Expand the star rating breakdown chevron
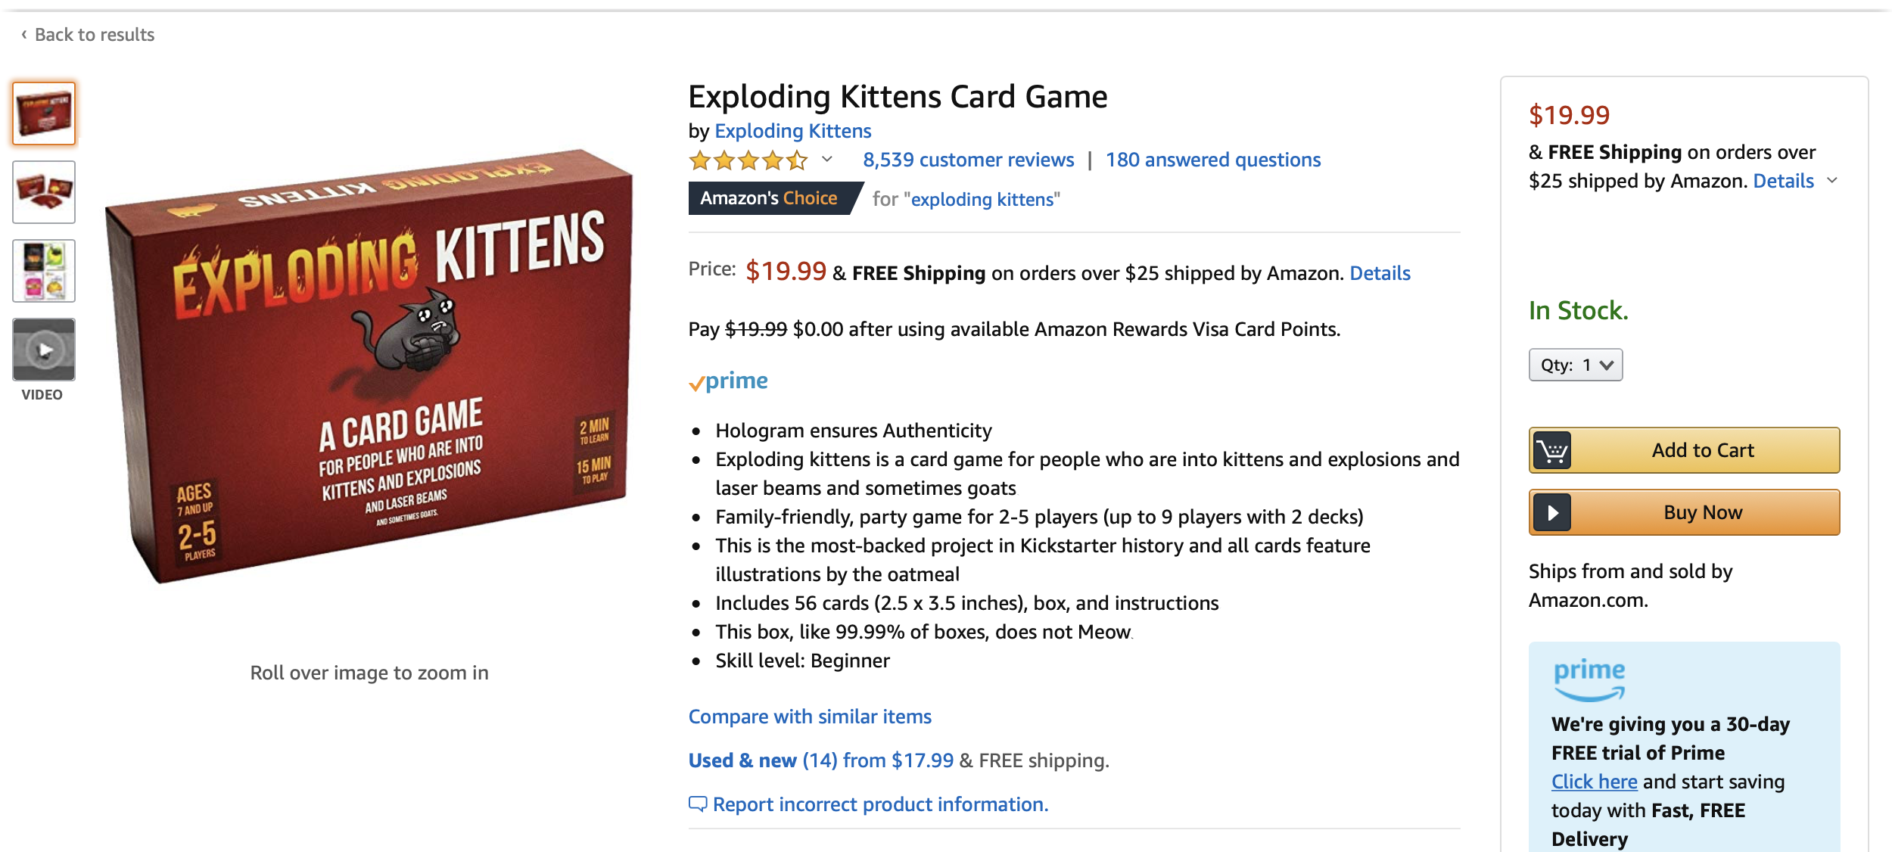The width and height of the screenshot is (1892, 852). click(x=827, y=160)
